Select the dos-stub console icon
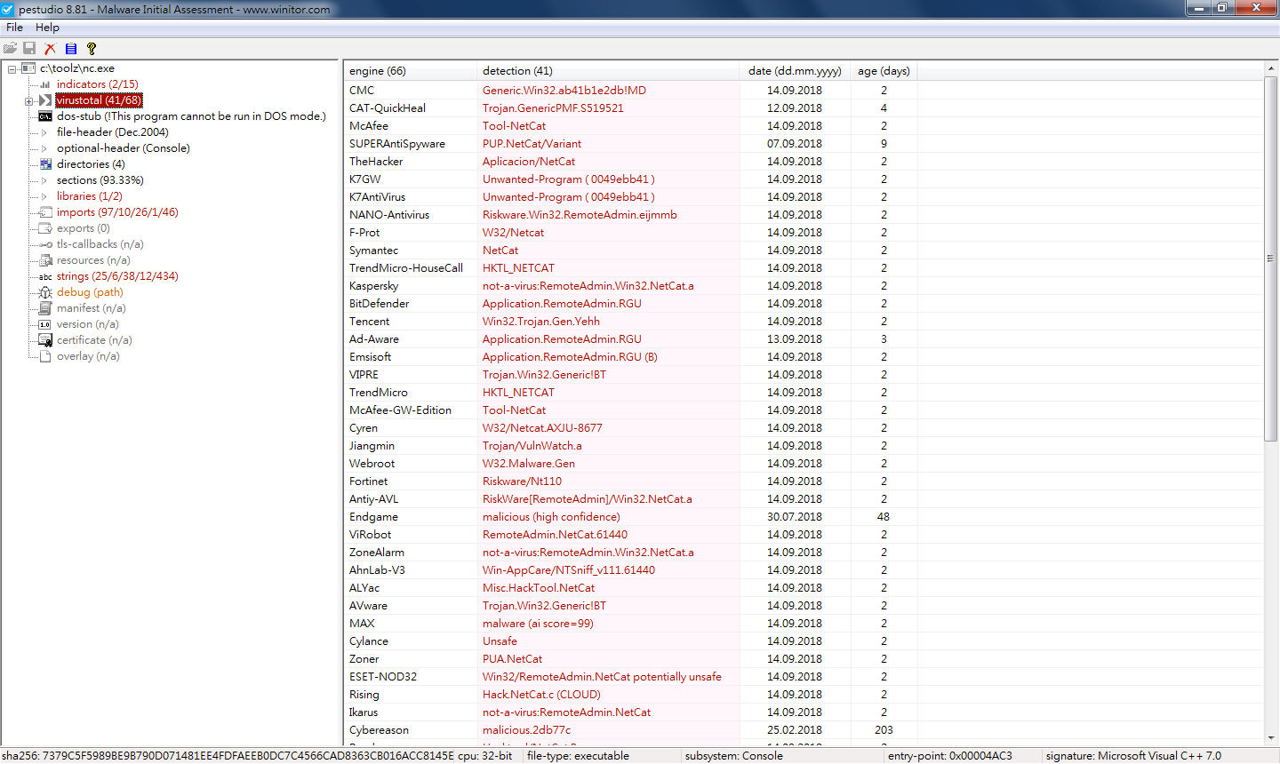The height and width of the screenshot is (764, 1280). [45, 116]
